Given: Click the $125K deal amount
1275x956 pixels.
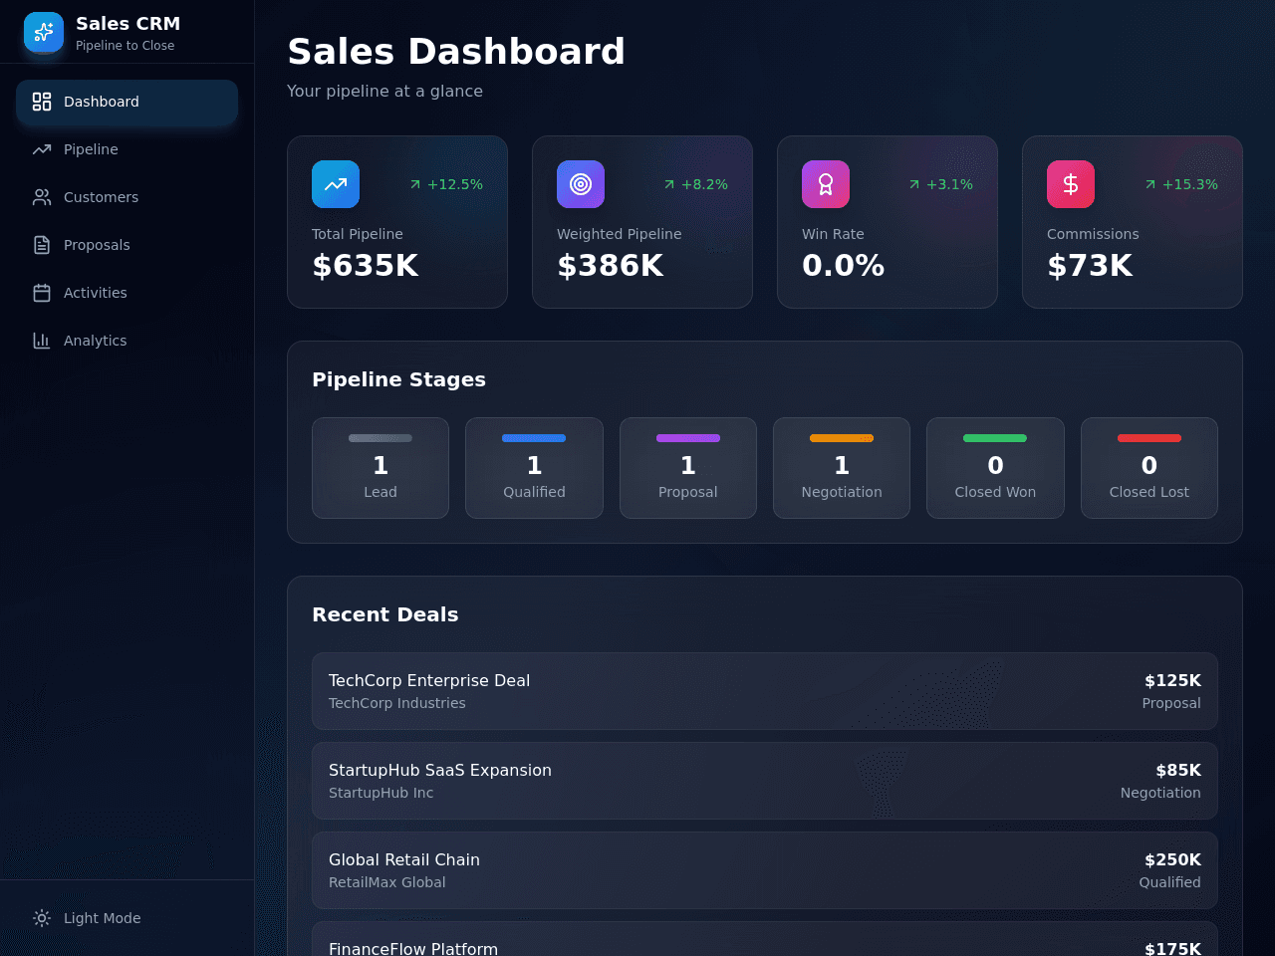Looking at the screenshot, I should [1172, 681].
